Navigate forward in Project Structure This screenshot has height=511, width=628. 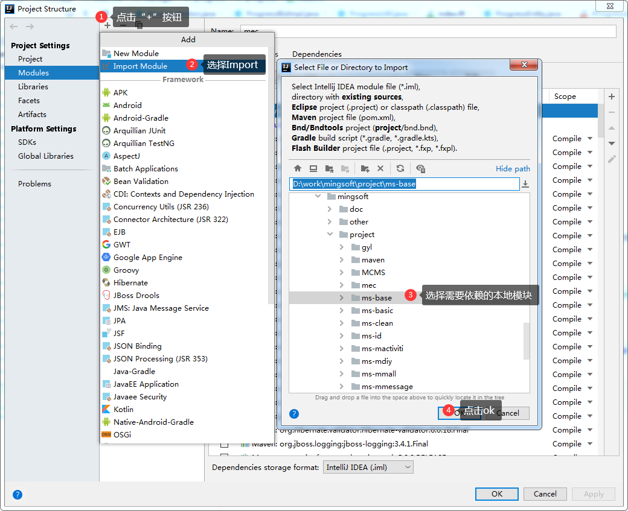(x=30, y=27)
